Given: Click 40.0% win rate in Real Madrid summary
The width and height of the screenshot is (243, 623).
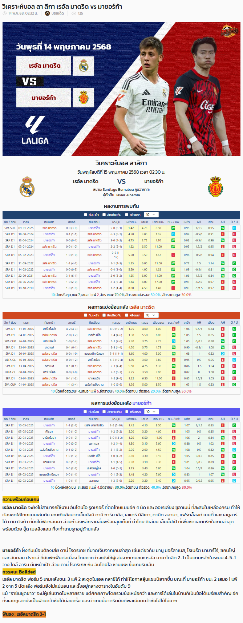Looking at the screenshot, I should point(120,391).
